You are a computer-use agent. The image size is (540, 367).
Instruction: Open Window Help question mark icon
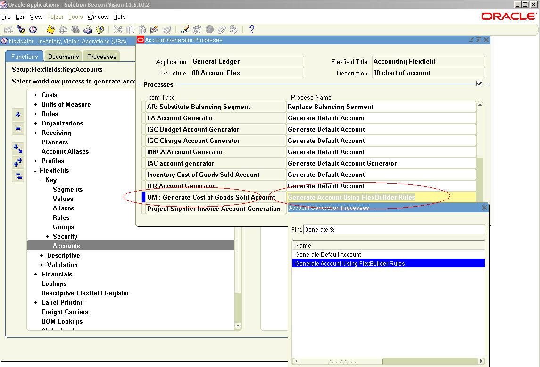pyautogui.click(x=252, y=30)
